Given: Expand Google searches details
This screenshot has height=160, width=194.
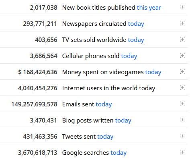Looking at the screenshot, I should pyautogui.click(x=182, y=152).
